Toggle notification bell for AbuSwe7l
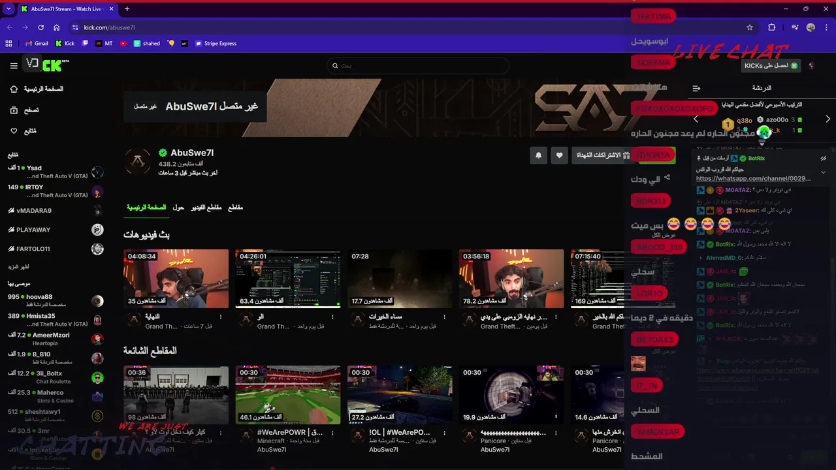 coord(538,155)
